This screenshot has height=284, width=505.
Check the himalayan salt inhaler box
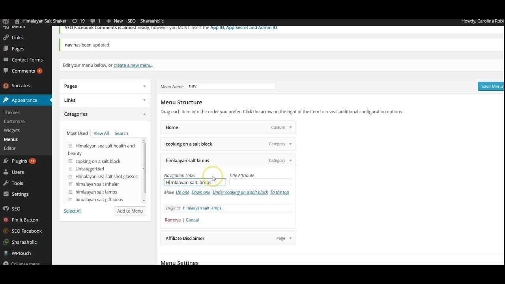tap(71, 184)
